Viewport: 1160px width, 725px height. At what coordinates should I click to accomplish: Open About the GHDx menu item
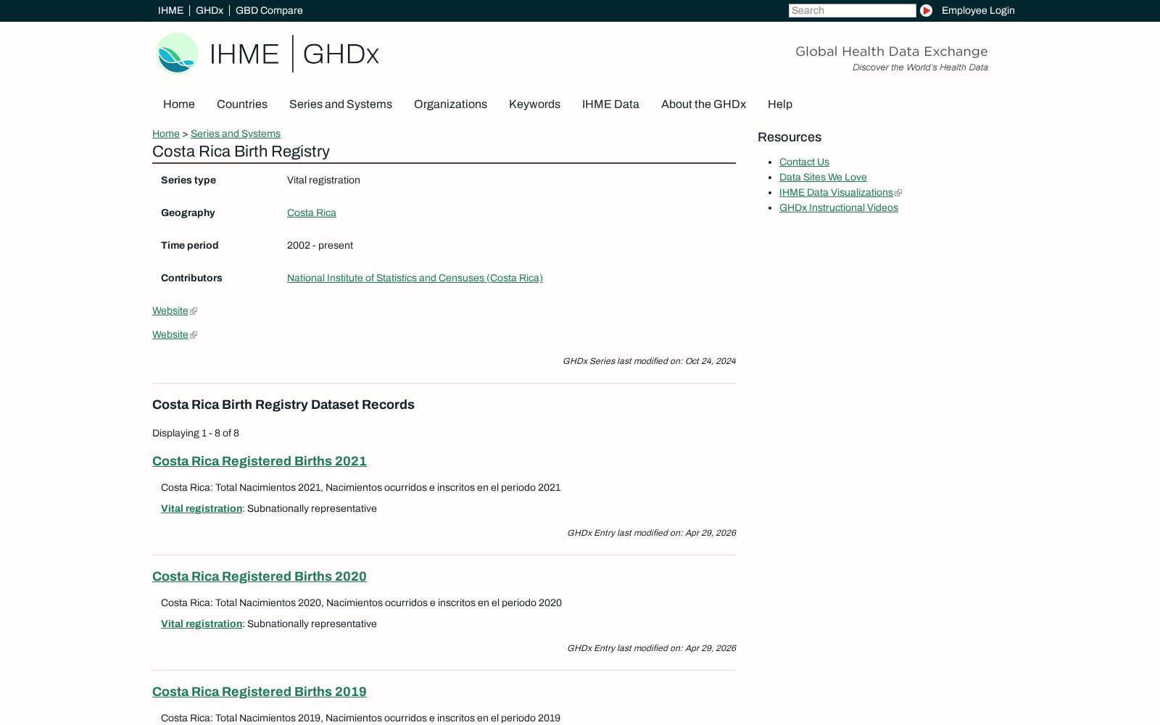coord(703,104)
